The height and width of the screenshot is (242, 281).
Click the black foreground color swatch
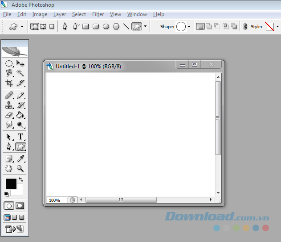click(11, 184)
